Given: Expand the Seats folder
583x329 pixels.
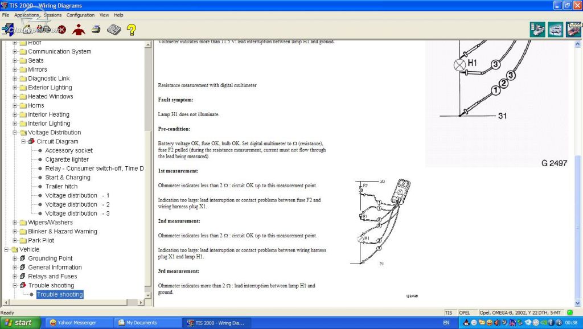Looking at the screenshot, I should [15, 60].
